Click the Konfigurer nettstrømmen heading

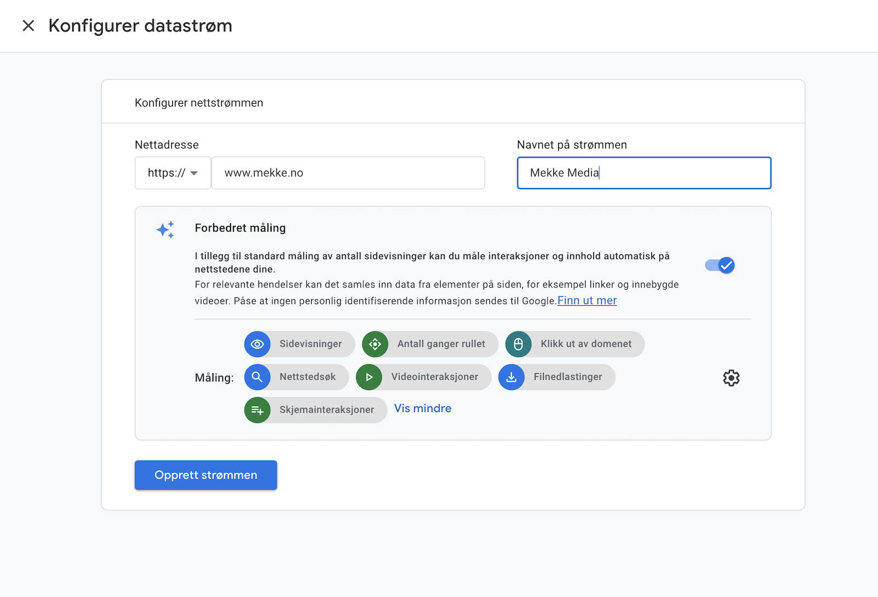199,103
